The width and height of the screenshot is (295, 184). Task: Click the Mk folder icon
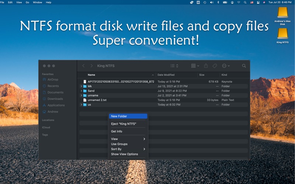[85, 86]
